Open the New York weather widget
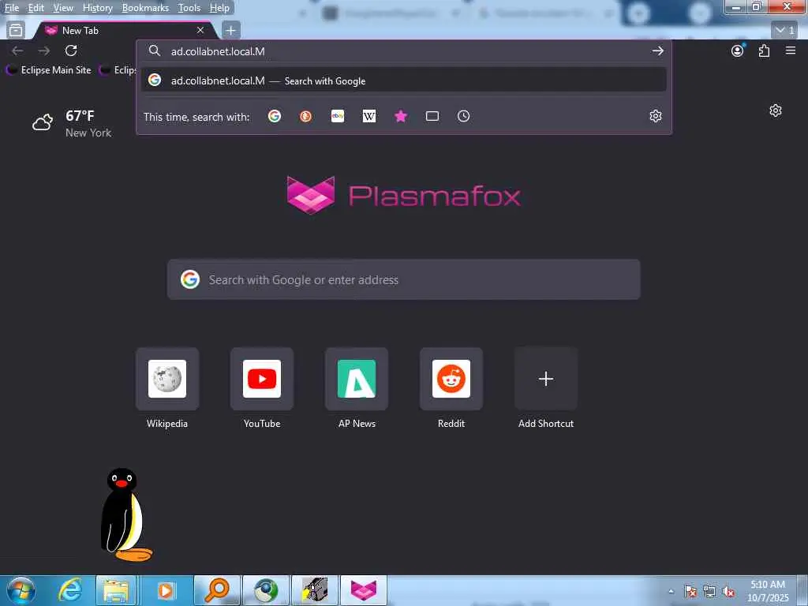 [x=72, y=124]
